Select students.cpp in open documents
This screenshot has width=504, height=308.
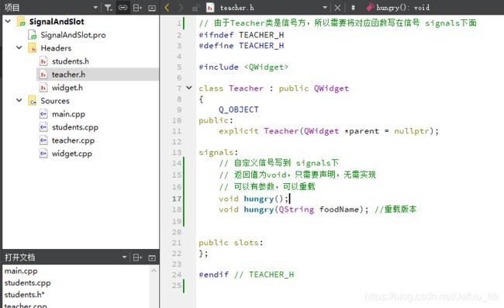click(x=27, y=282)
